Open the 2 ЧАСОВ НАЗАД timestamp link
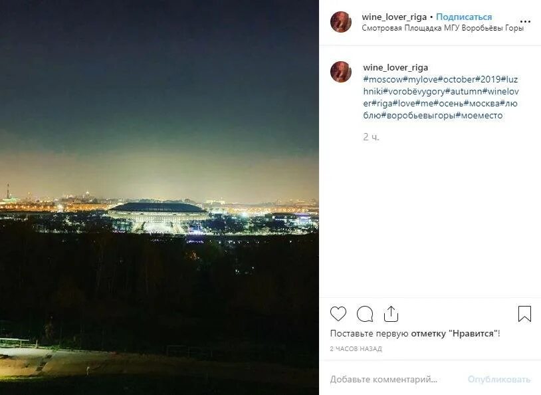 tap(356, 348)
